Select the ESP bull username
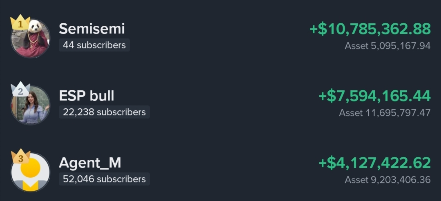441x201 pixels. point(87,96)
